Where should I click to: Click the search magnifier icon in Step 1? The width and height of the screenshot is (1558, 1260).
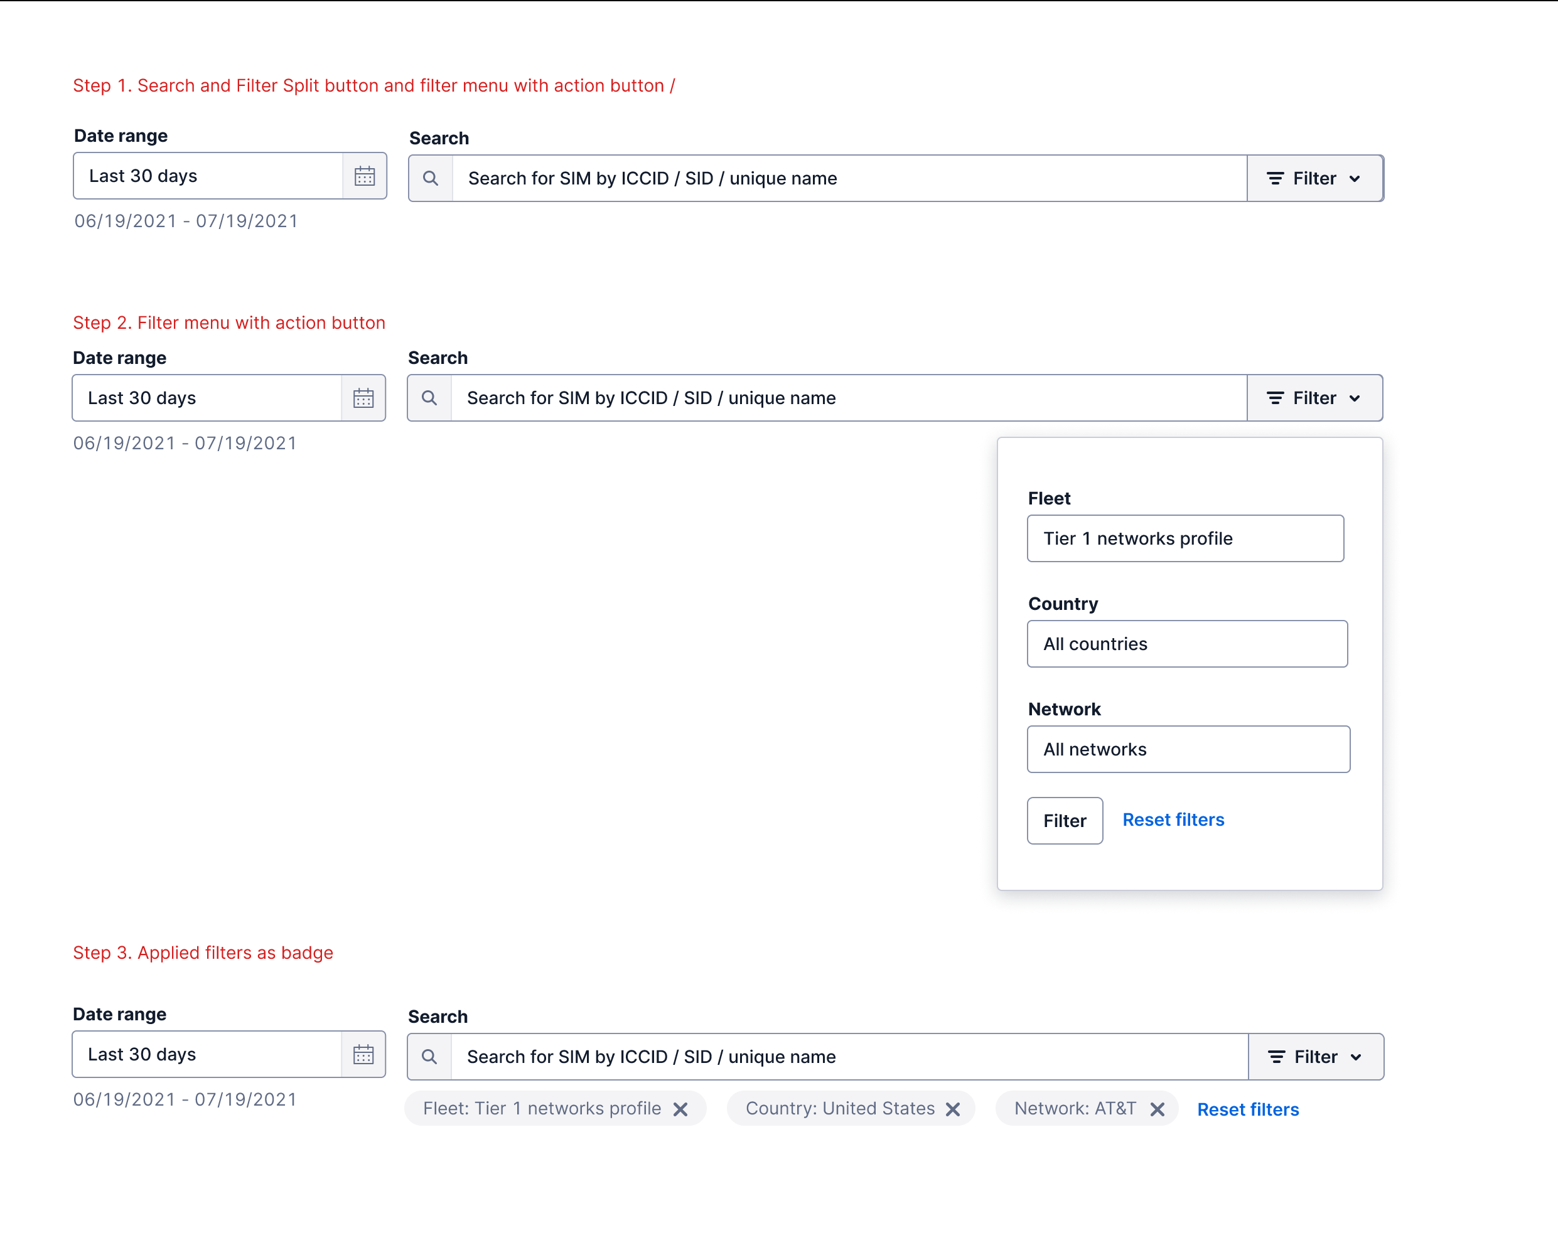click(x=431, y=179)
